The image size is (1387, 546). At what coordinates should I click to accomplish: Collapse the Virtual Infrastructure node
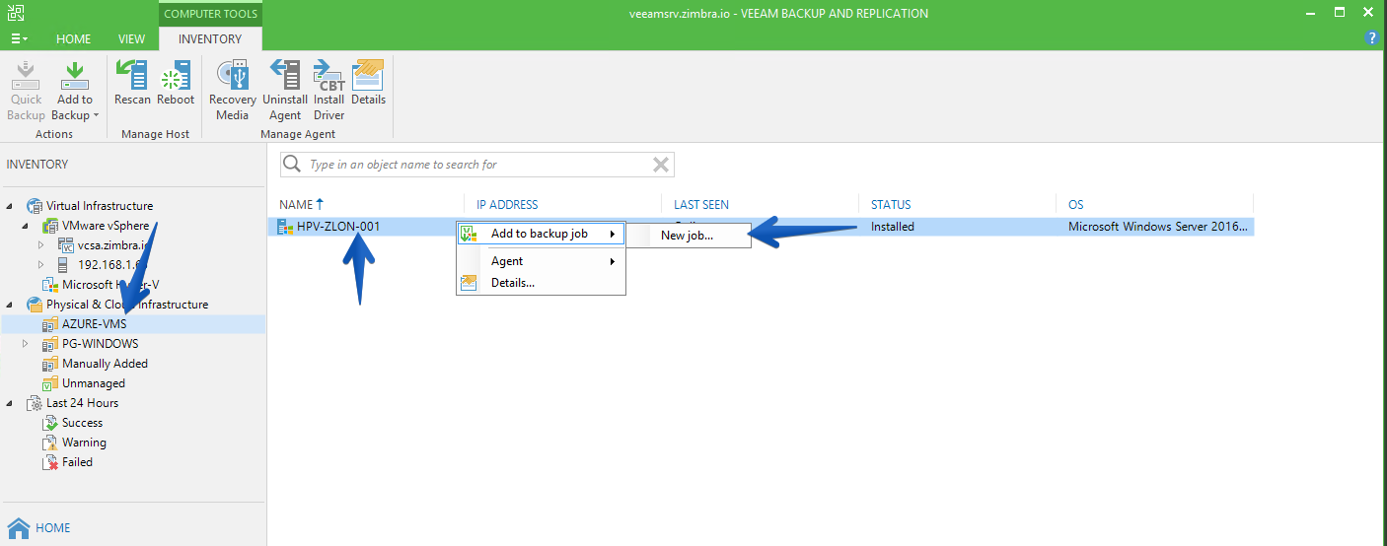[10, 206]
